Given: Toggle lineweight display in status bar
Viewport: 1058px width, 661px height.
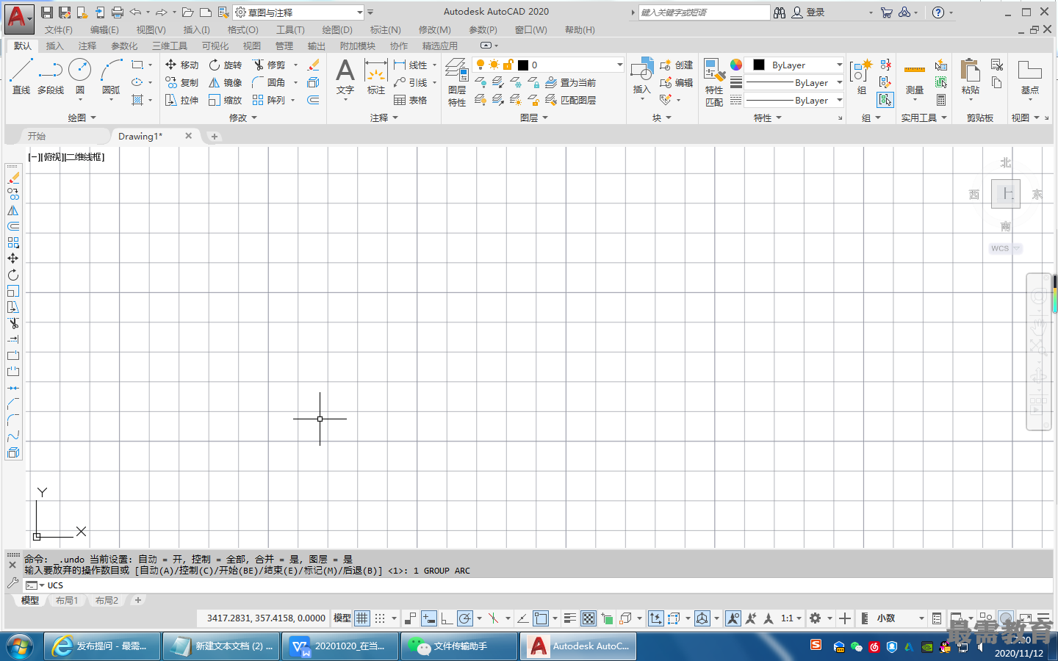Looking at the screenshot, I should click(570, 618).
